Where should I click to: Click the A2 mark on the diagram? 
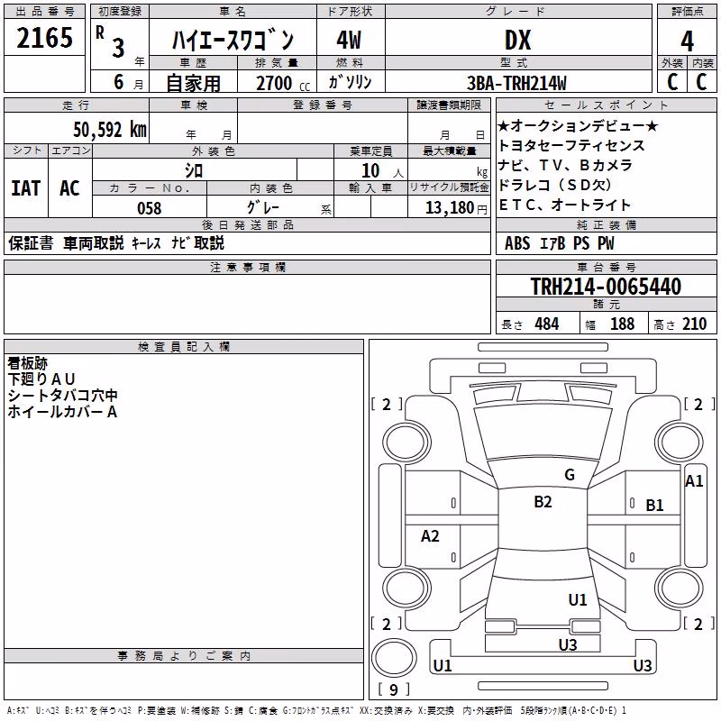click(x=430, y=535)
